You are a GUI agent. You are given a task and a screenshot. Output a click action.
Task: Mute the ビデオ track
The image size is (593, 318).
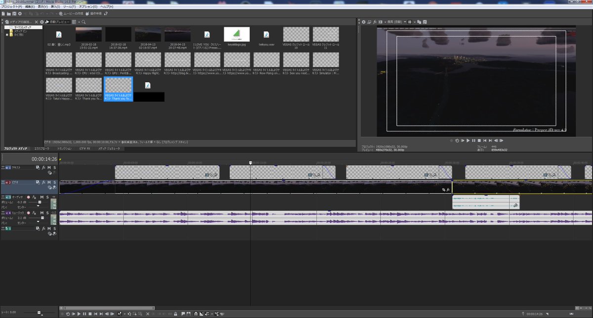[49, 182]
